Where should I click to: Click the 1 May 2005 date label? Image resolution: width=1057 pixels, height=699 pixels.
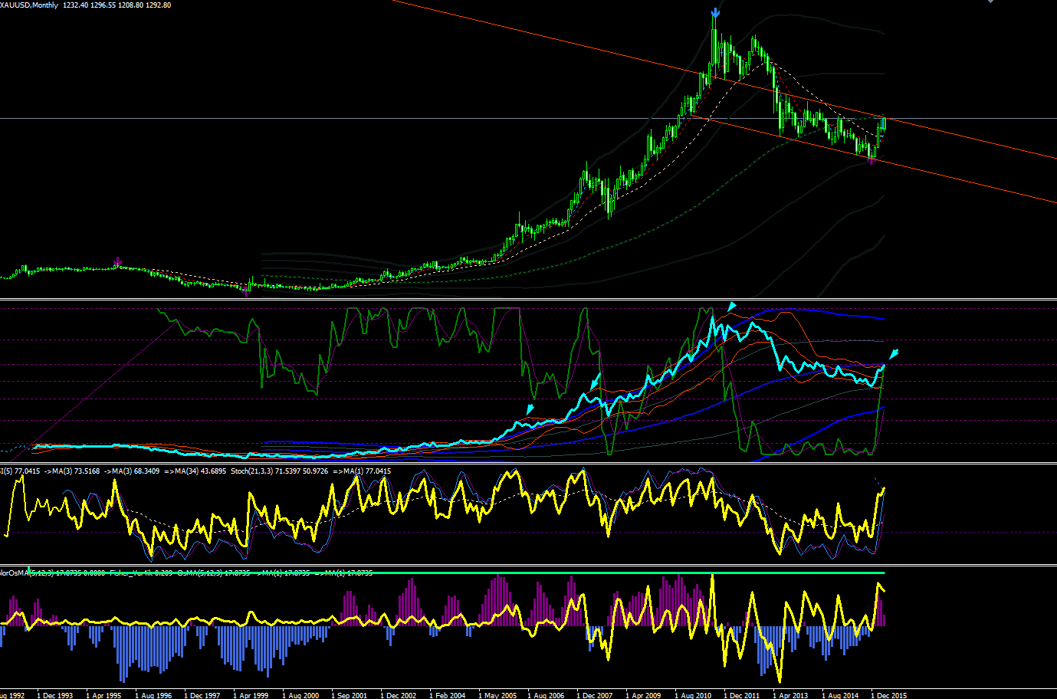pyautogui.click(x=497, y=695)
